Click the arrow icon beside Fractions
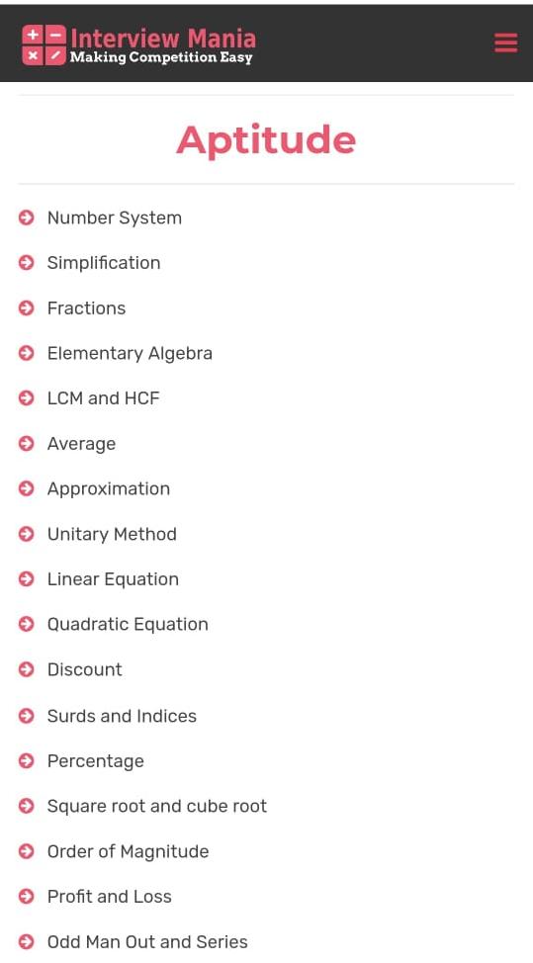The image size is (533, 963). [27, 307]
